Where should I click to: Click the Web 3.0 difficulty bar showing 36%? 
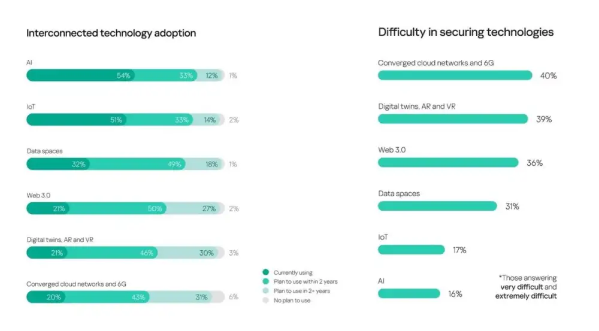coord(447,162)
